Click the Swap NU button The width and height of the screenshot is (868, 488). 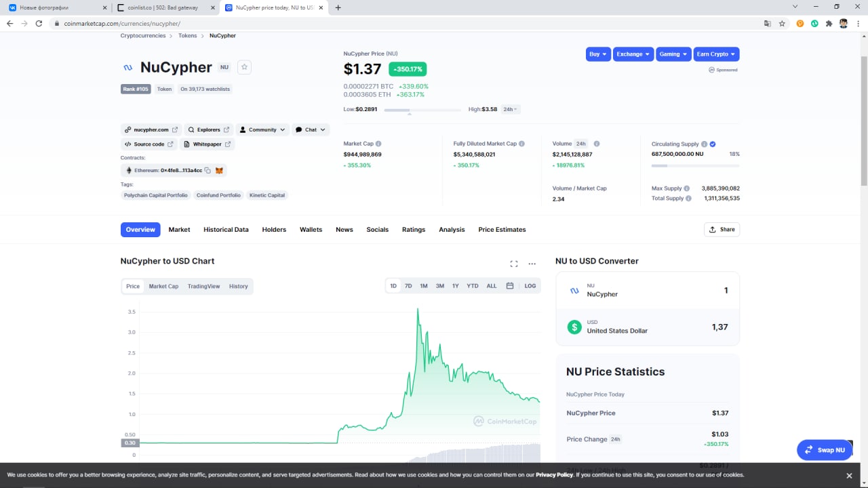(825, 450)
